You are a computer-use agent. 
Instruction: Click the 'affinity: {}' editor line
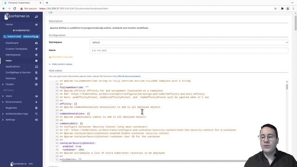pyautogui.click(x=68, y=104)
